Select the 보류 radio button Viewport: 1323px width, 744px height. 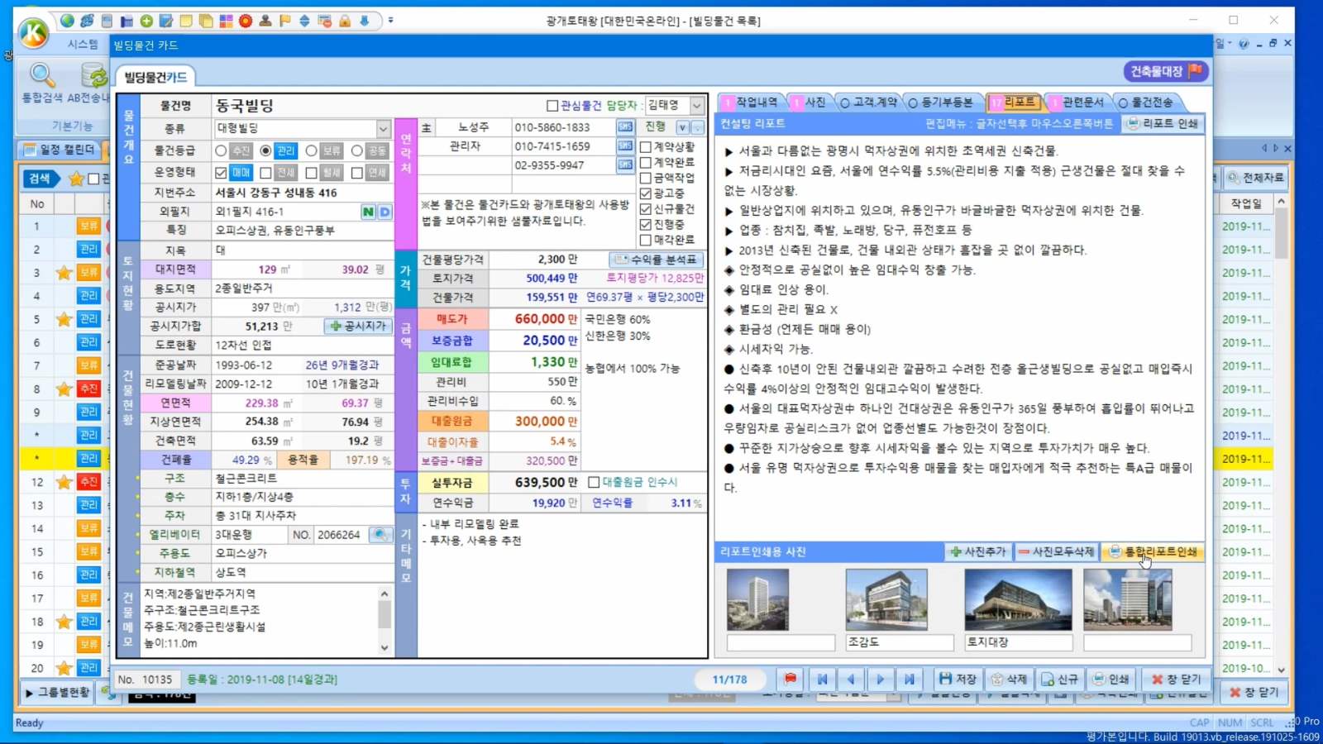[311, 150]
